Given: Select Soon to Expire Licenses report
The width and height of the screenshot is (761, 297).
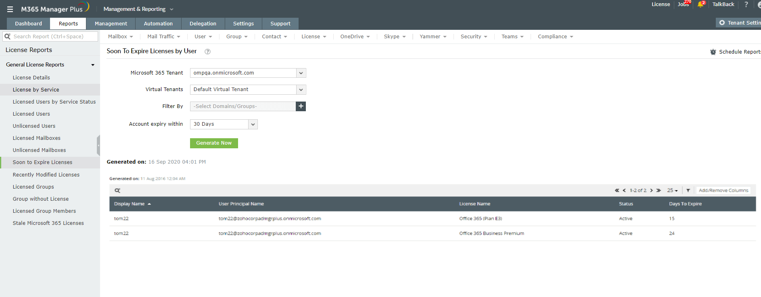Looking at the screenshot, I should 42,162.
